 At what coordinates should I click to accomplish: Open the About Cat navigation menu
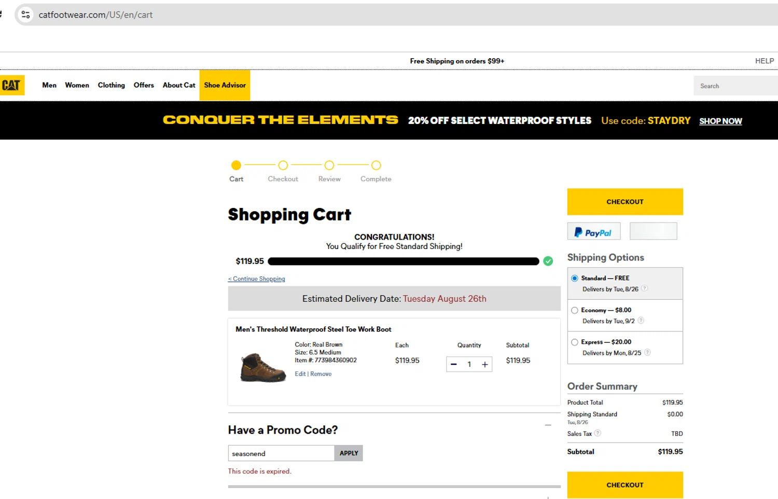179,85
